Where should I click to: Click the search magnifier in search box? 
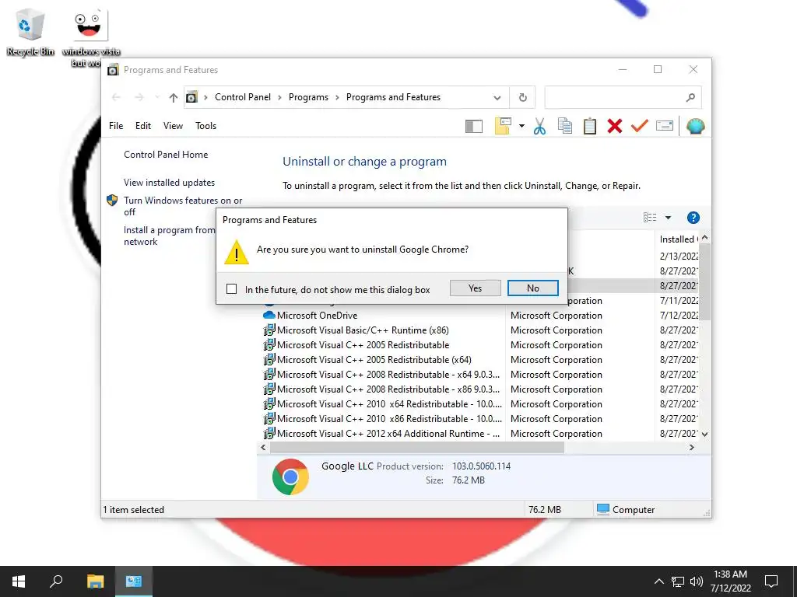click(690, 97)
